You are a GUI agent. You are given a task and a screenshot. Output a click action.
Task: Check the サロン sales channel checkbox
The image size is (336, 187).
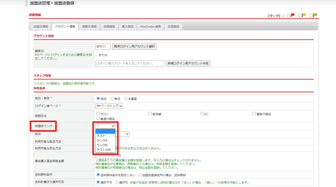coord(98,114)
